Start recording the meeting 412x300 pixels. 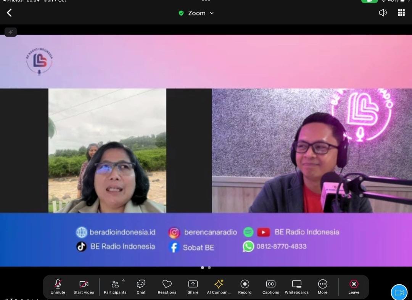[245, 287]
